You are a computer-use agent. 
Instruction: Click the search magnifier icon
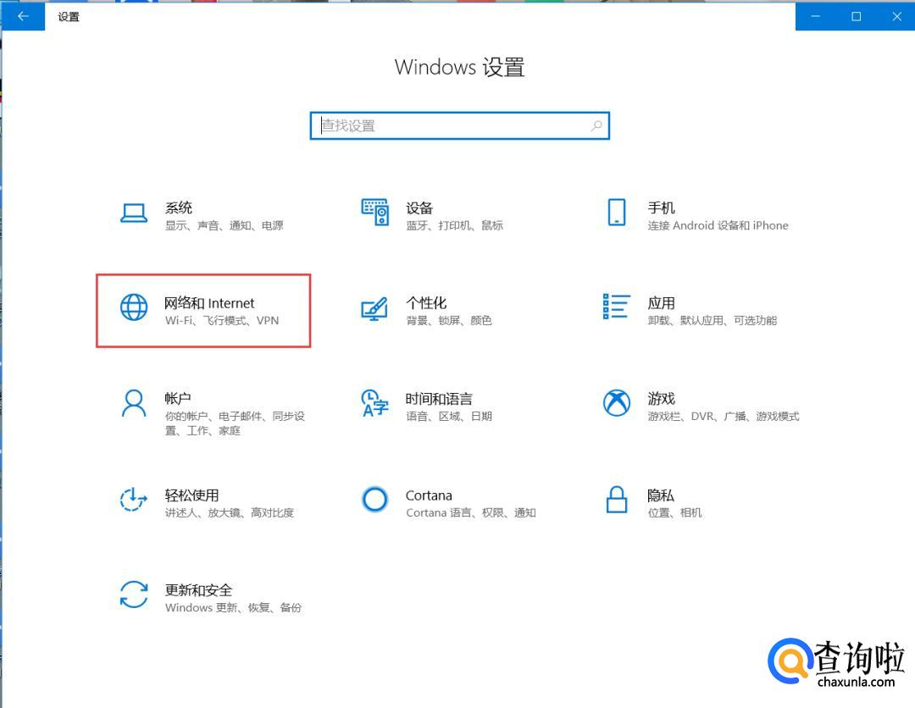(x=596, y=125)
